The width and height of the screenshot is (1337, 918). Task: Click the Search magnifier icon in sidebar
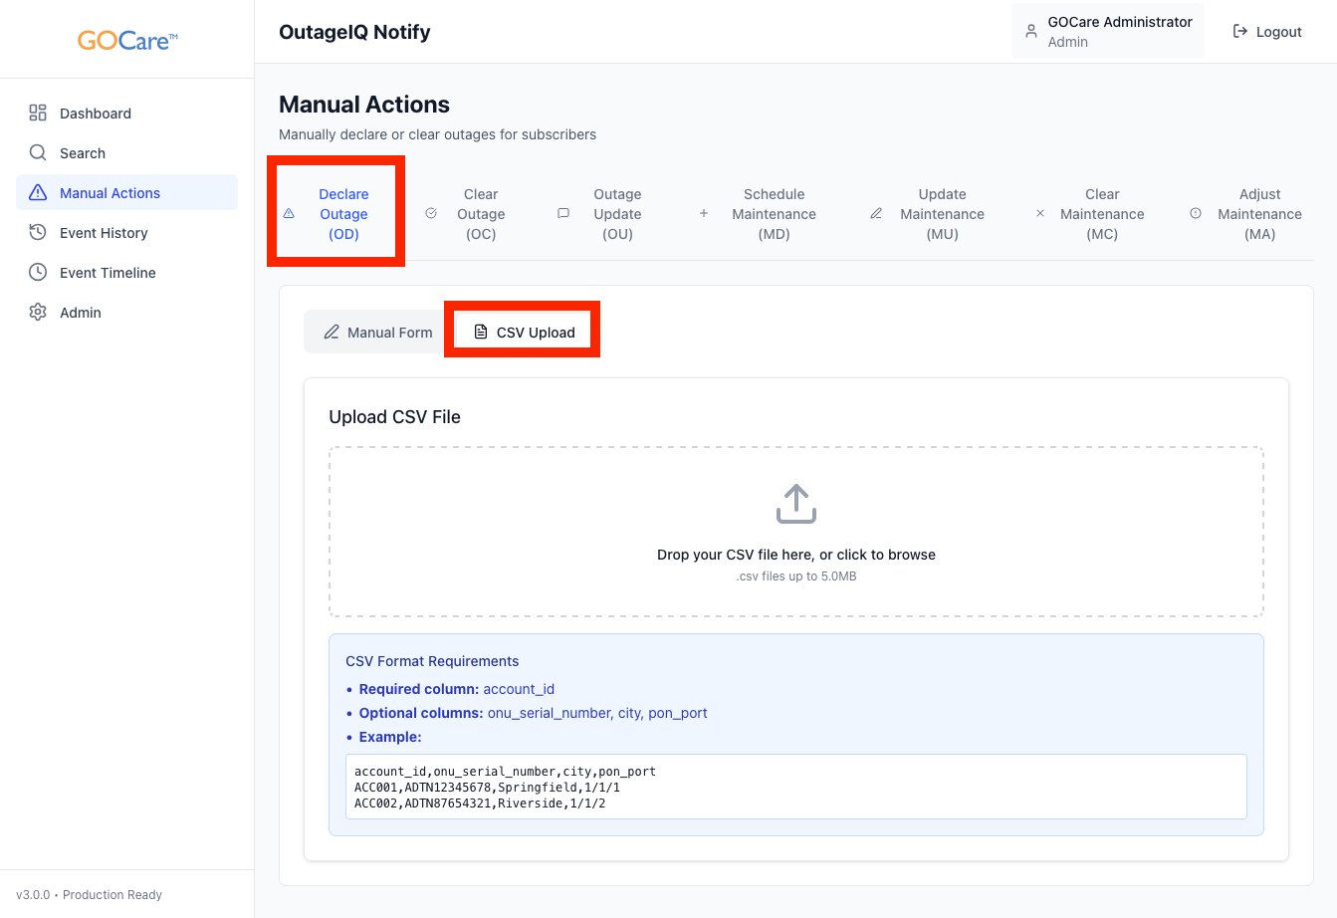(38, 153)
